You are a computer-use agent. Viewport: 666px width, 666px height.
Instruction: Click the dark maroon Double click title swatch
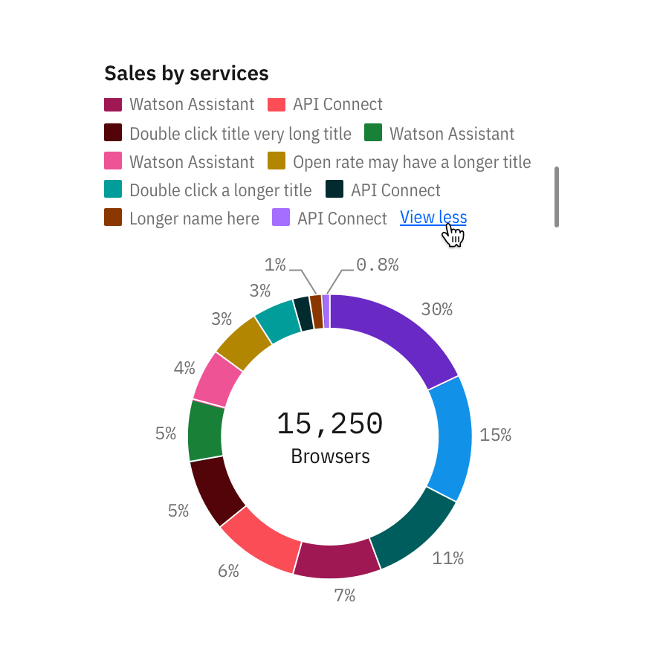[x=113, y=134]
